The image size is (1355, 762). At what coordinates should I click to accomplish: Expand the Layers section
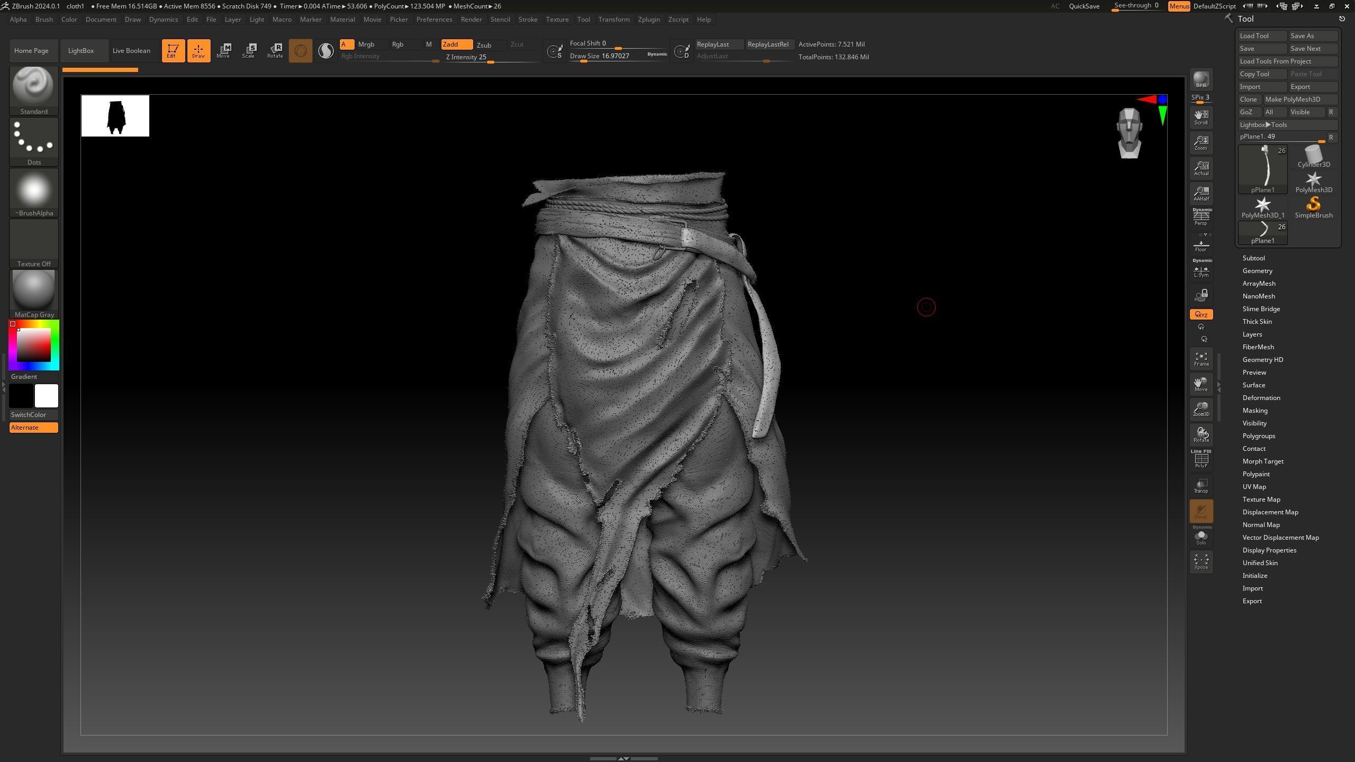[x=1252, y=334]
